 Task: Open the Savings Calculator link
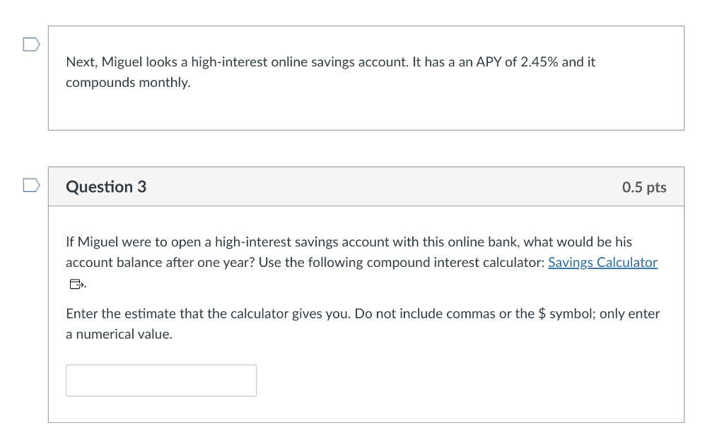tap(602, 263)
